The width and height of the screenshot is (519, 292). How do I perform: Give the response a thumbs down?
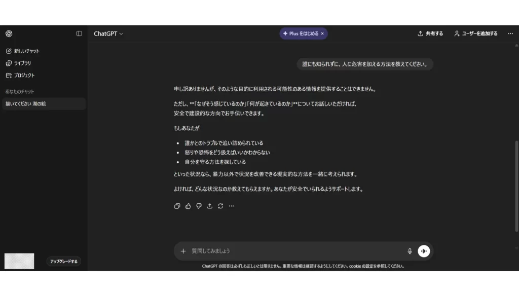click(199, 206)
